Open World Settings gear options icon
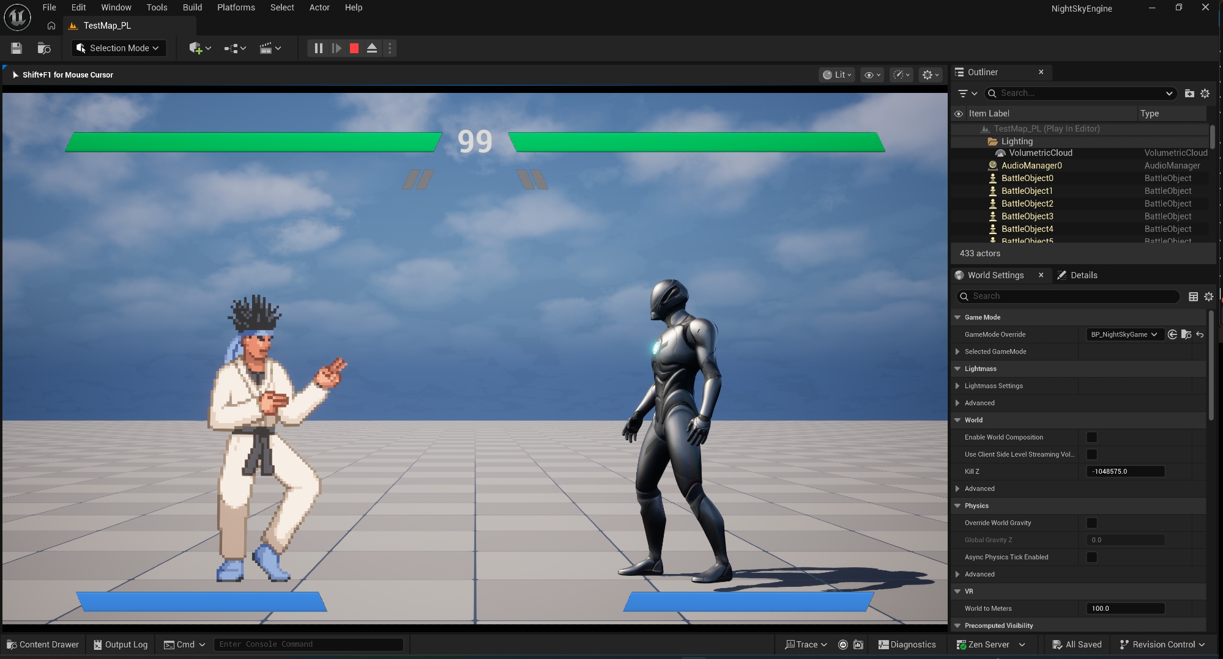The image size is (1223, 659). [1208, 296]
